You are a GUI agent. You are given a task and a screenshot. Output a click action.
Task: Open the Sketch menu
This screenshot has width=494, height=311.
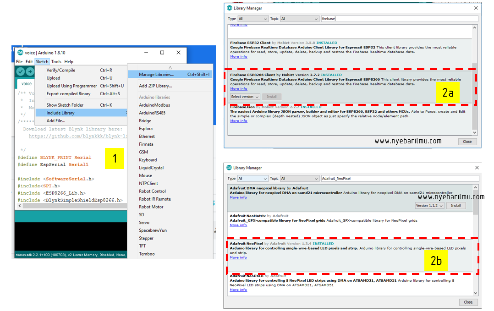click(42, 62)
